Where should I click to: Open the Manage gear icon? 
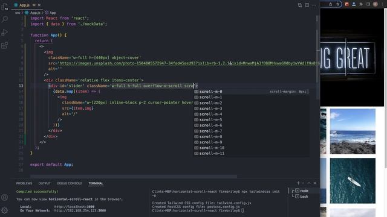tap(5, 210)
